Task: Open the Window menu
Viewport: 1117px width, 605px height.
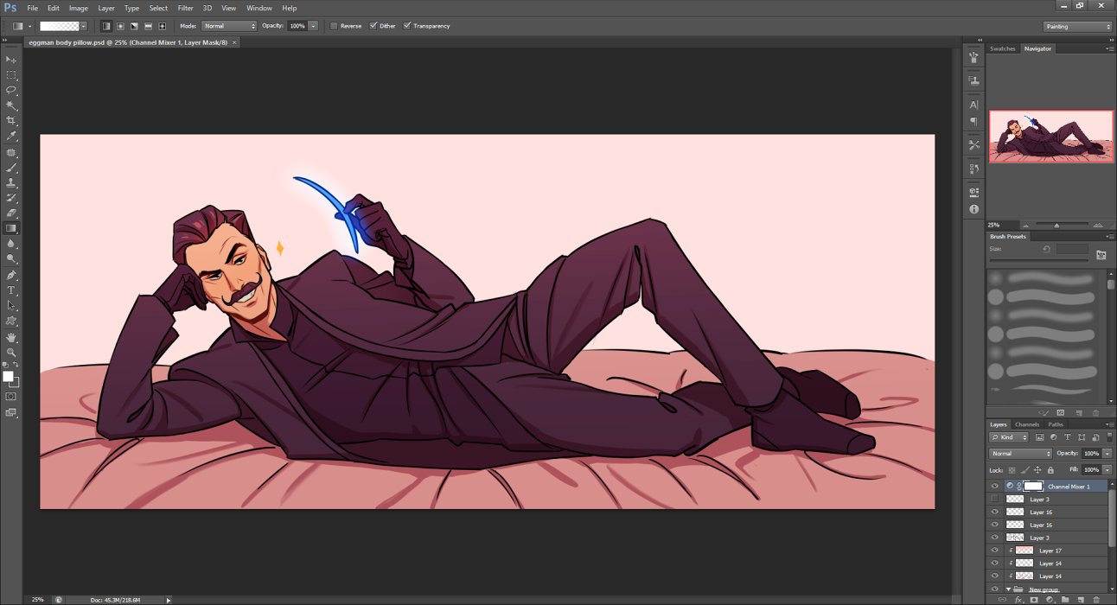Action: pyautogui.click(x=259, y=8)
